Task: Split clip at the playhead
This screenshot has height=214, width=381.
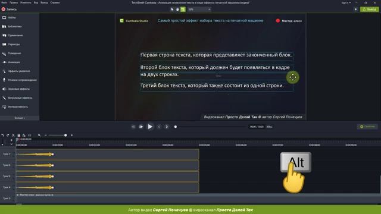Action: [x=29, y=135]
